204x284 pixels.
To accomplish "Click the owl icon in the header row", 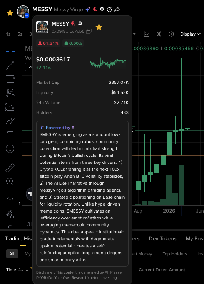I will [x=102, y=9].
